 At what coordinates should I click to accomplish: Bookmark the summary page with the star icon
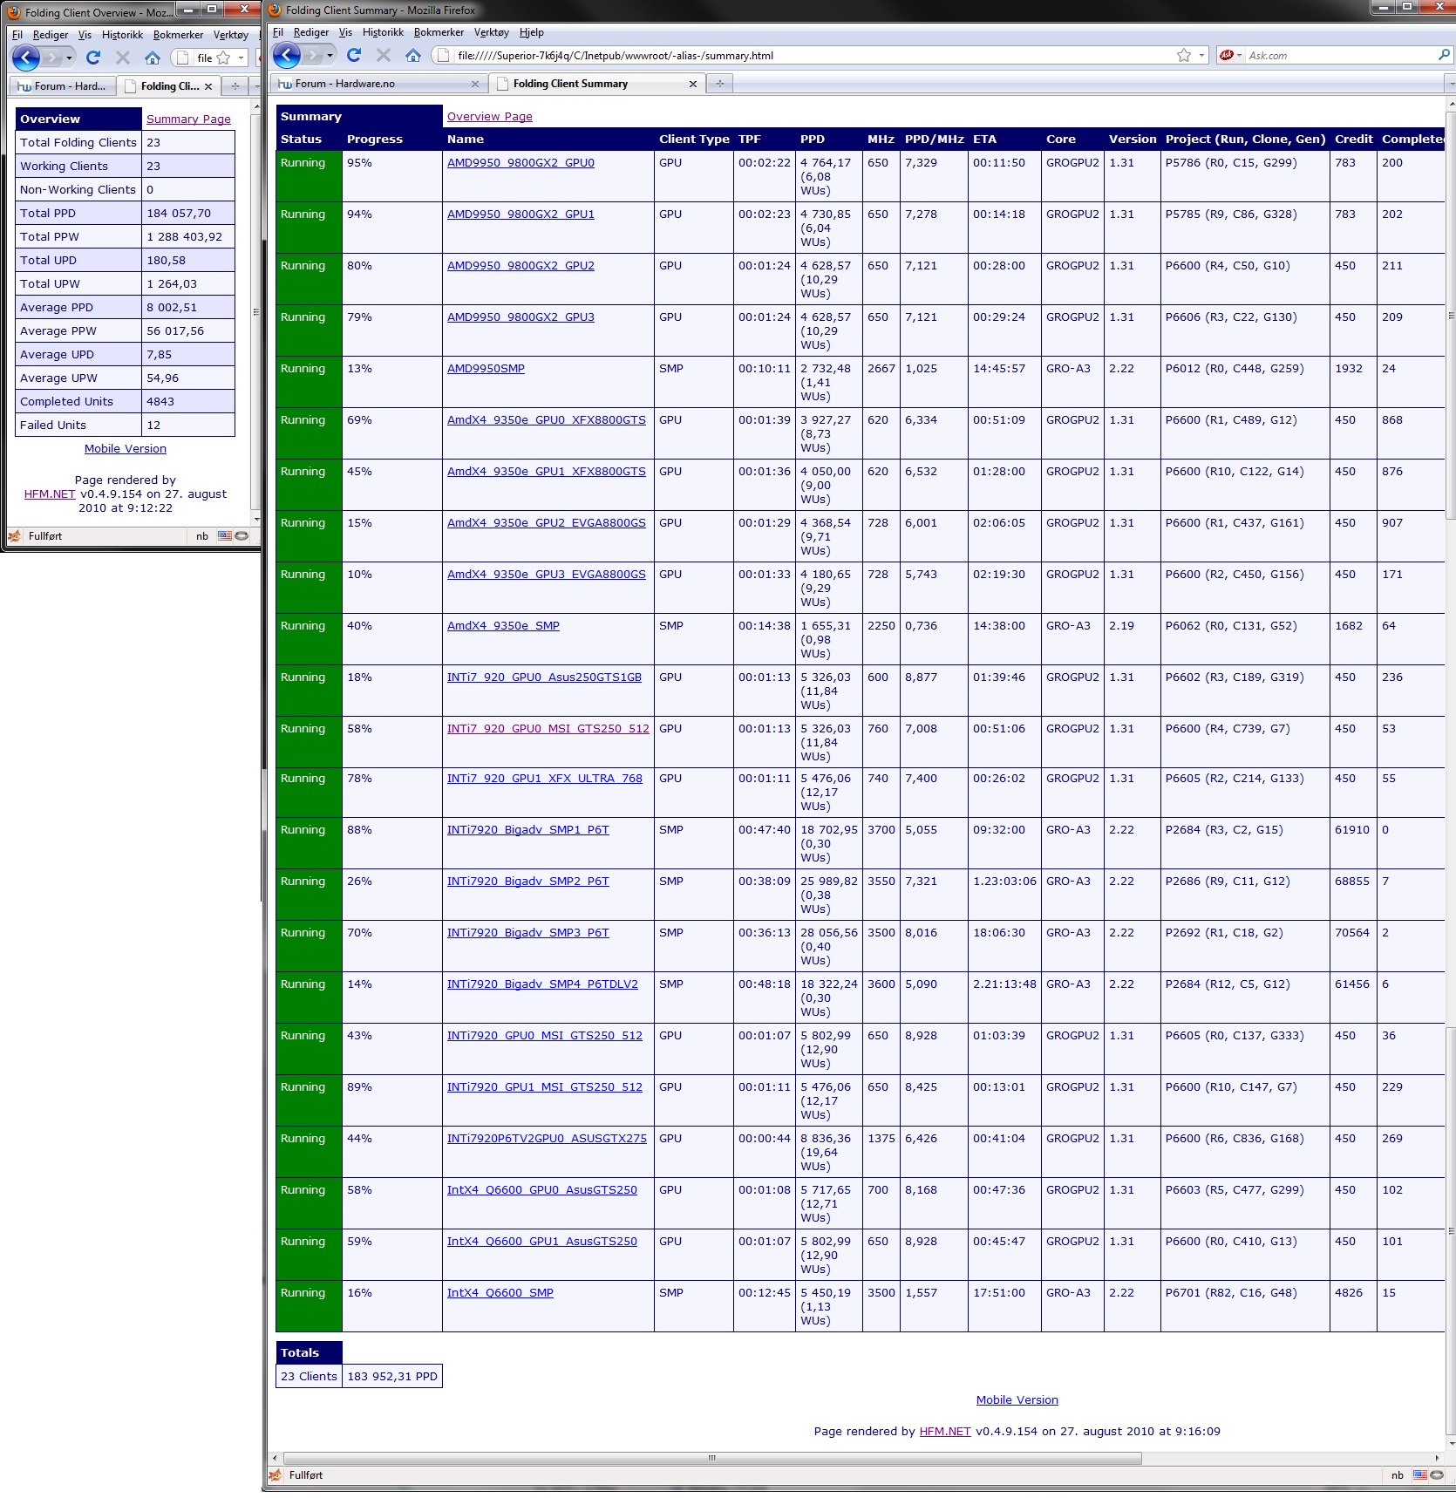[x=1183, y=55]
